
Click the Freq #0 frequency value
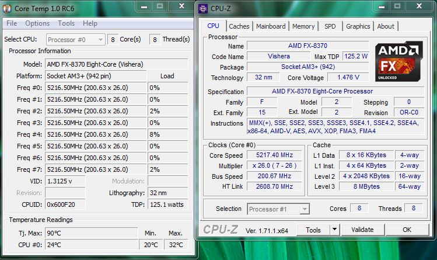(96, 88)
